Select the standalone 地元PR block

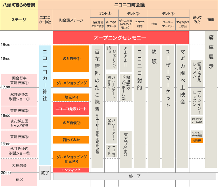(71, 97)
